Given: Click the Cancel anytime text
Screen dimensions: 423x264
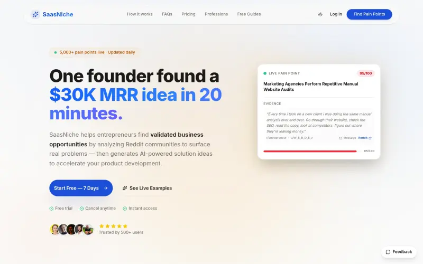Looking at the screenshot, I should (x=100, y=208).
